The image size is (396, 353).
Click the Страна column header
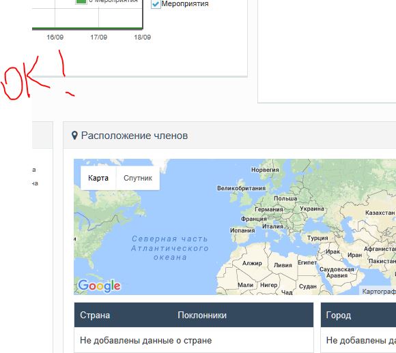[x=95, y=315]
